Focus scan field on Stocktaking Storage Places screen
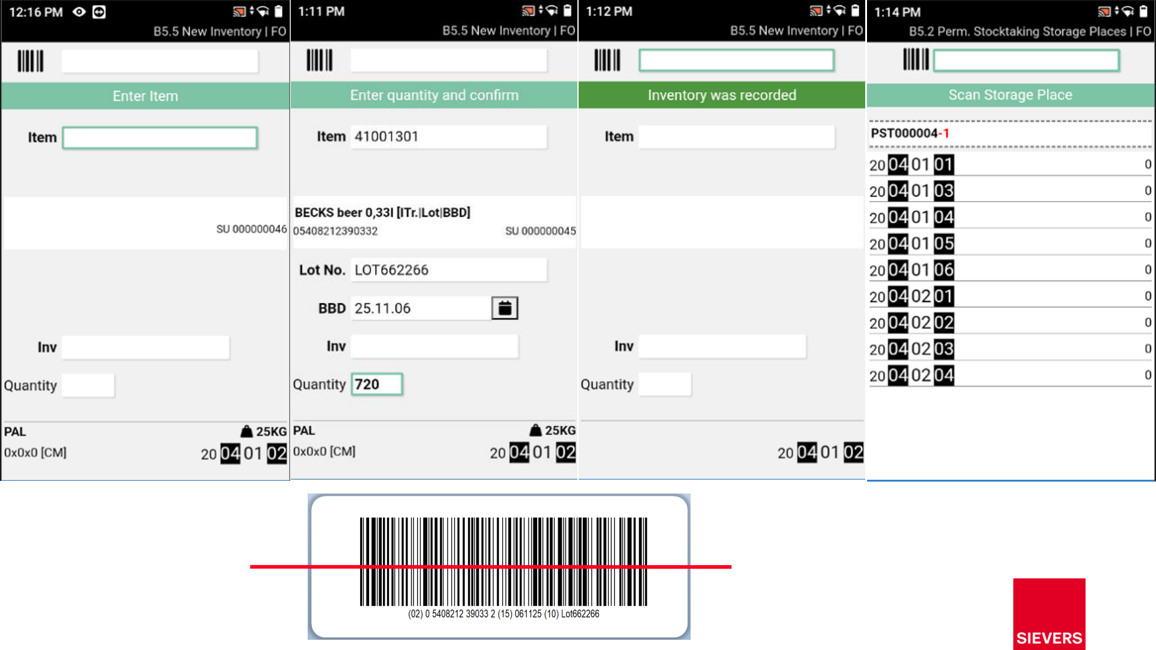The width and height of the screenshot is (1156, 650). pyautogui.click(x=1026, y=60)
